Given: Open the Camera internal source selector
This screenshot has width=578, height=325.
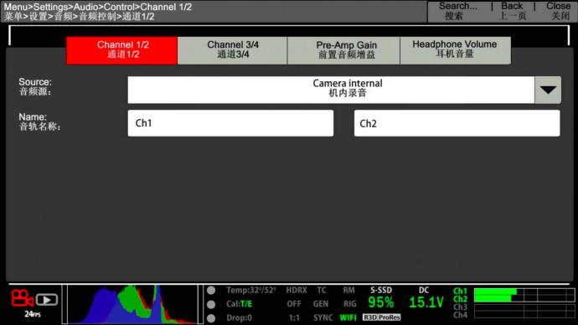Looking at the screenshot, I should coord(331,90).
